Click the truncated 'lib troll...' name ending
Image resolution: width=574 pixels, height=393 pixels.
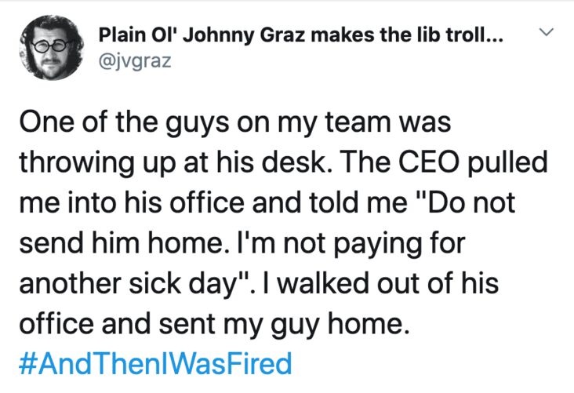(x=460, y=35)
